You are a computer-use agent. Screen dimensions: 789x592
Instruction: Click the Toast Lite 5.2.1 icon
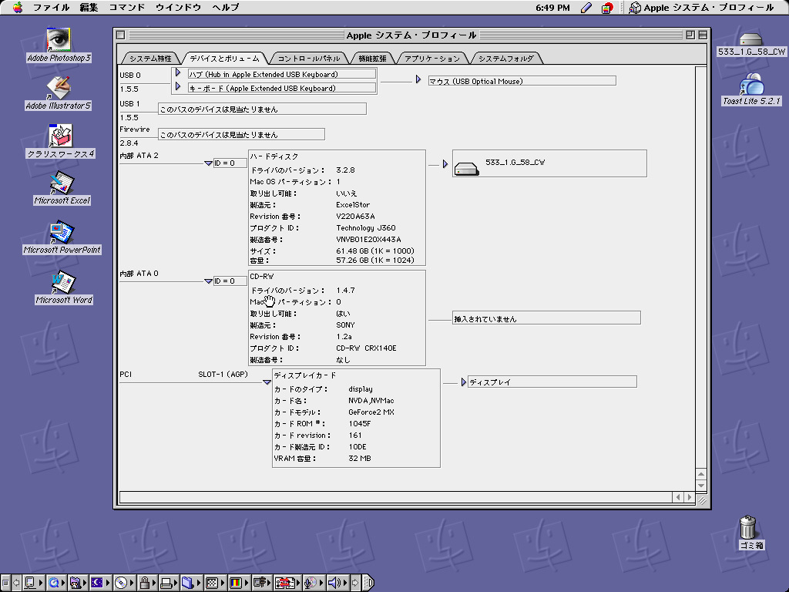pos(751,85)
